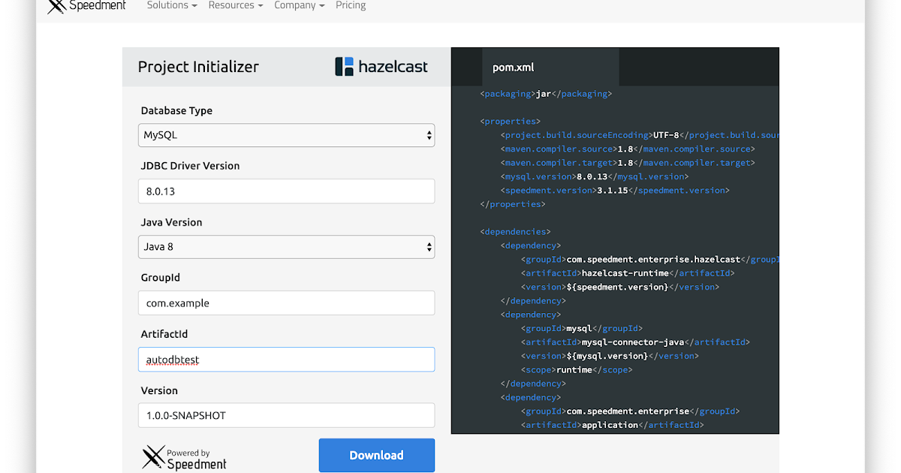Click the ArtifactId label
The image size is (901, 473).
point(164,334)
